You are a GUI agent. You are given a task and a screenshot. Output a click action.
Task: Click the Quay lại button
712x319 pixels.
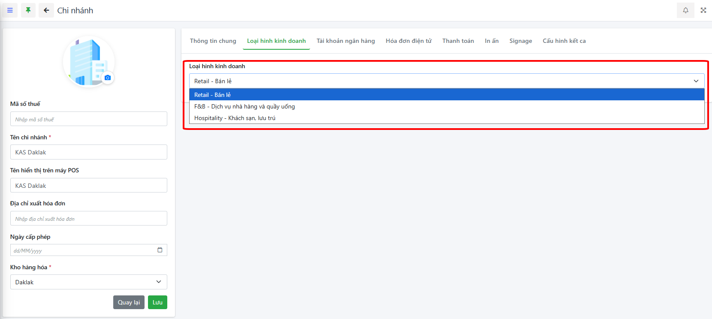point(129,302)
